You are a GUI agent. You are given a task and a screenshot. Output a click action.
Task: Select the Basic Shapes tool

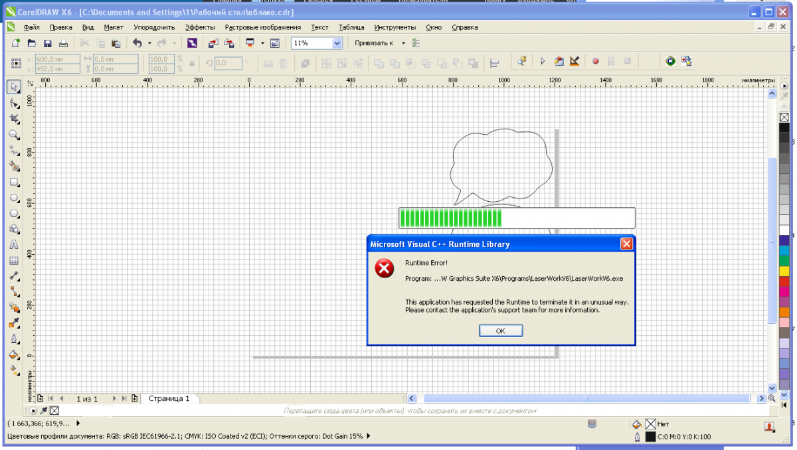point(14,230)
